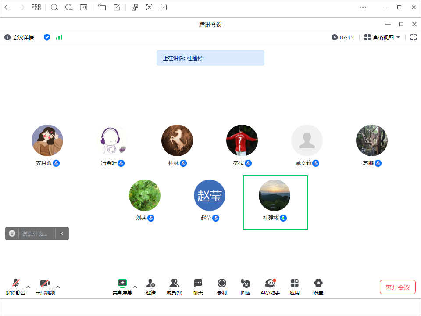Image resolution: width=421 pixels, height=316 pixels.
Task: Click 会议详情 meeting details
Action: 19,37
